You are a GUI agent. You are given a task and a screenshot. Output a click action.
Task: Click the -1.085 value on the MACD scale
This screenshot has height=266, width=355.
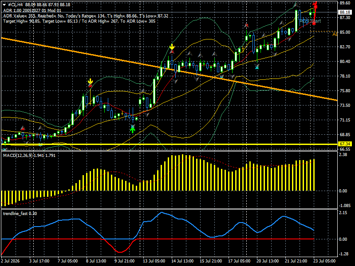pyautogui.click(x=345, y=206)
